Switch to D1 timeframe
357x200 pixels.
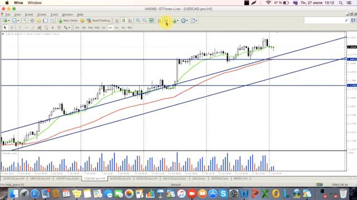click(x=117, y=28)
